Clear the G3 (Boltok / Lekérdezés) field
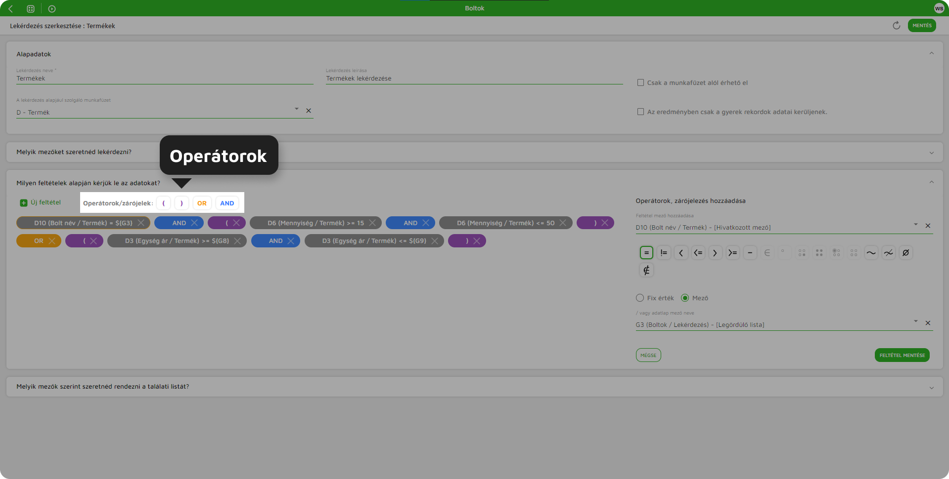The width and height of the screenshot is (949, 479). tap(928, 323)
